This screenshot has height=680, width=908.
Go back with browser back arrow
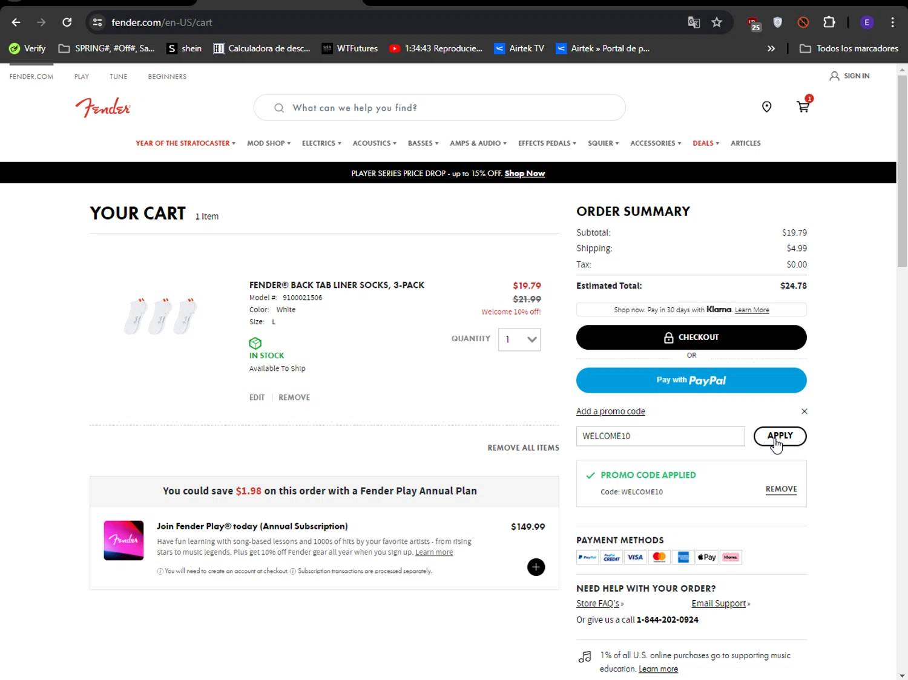pos(16,22)
